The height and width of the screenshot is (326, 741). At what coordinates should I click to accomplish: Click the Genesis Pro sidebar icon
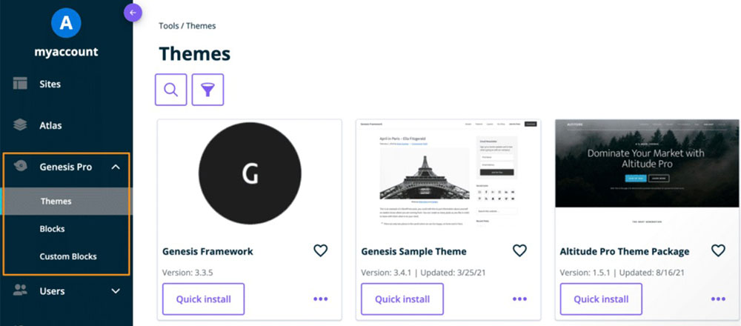(x=20, y=167)
